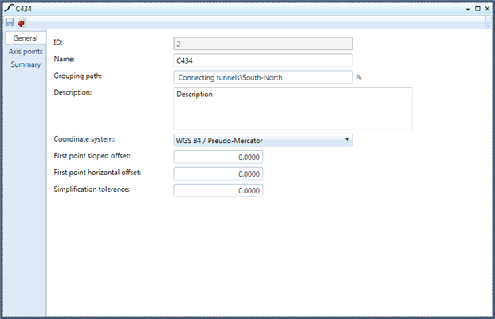Close the C434 window
The image size is (495, 319).
coord(487,8)
